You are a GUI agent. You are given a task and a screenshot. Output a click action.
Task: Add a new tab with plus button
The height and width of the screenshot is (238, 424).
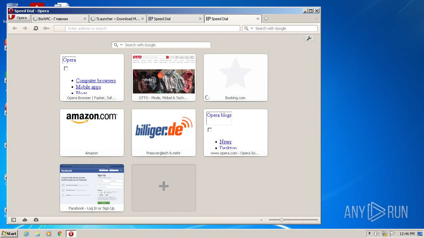[266, 19]
